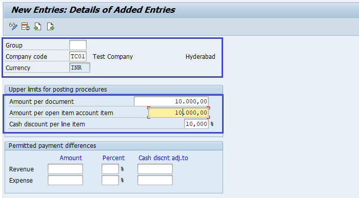Click the Currency field showing INR
The width and height of the screenshot is (359, 198).
79,68
